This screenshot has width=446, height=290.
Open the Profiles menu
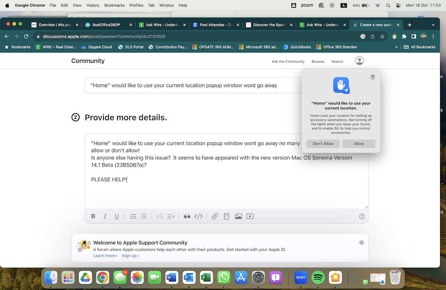(x=136, y=5)
